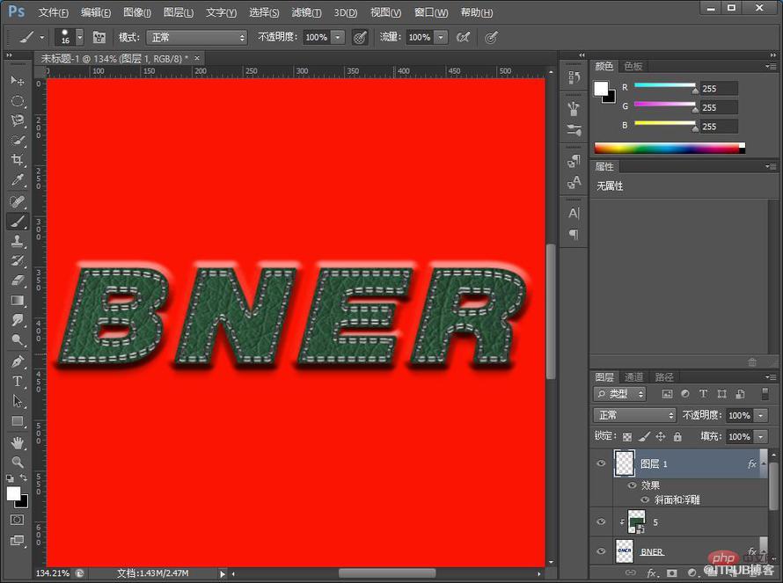This screenshot has width=783, height=583.
Task: Hide BNER layer visibility eye
Action: 601,551
